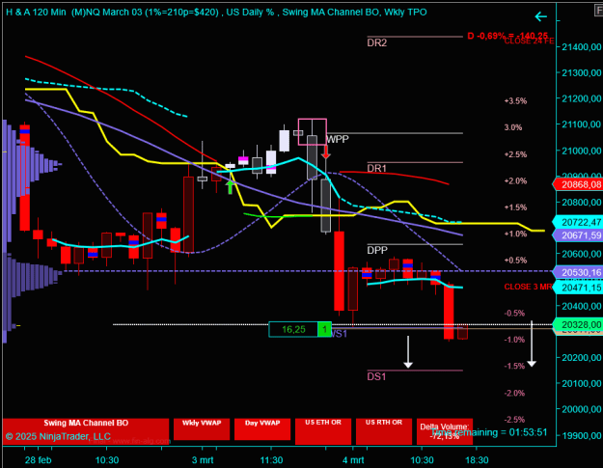Click the cyan back arrow icon

(540, 16)
